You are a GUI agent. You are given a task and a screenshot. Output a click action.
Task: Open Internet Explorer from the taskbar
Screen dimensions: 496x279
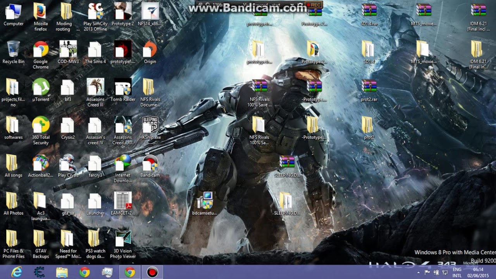(x=17, y=272)
